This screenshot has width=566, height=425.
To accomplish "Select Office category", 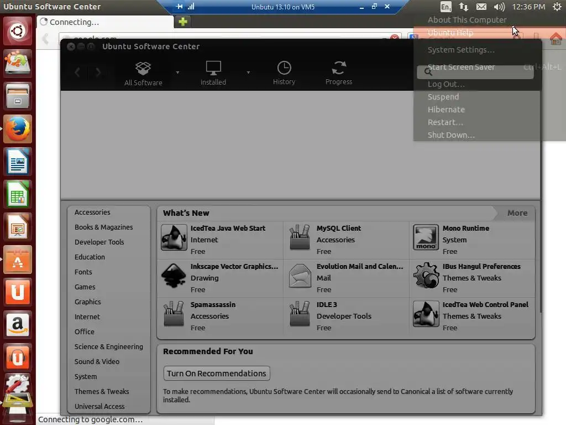I will tap(85, 332).
